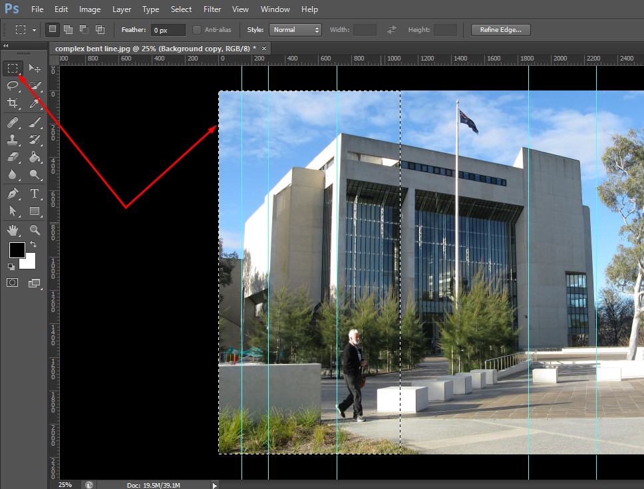Select the Clone Stamp tool
This screenshot has height=489, width=644.
click(13, 140)
